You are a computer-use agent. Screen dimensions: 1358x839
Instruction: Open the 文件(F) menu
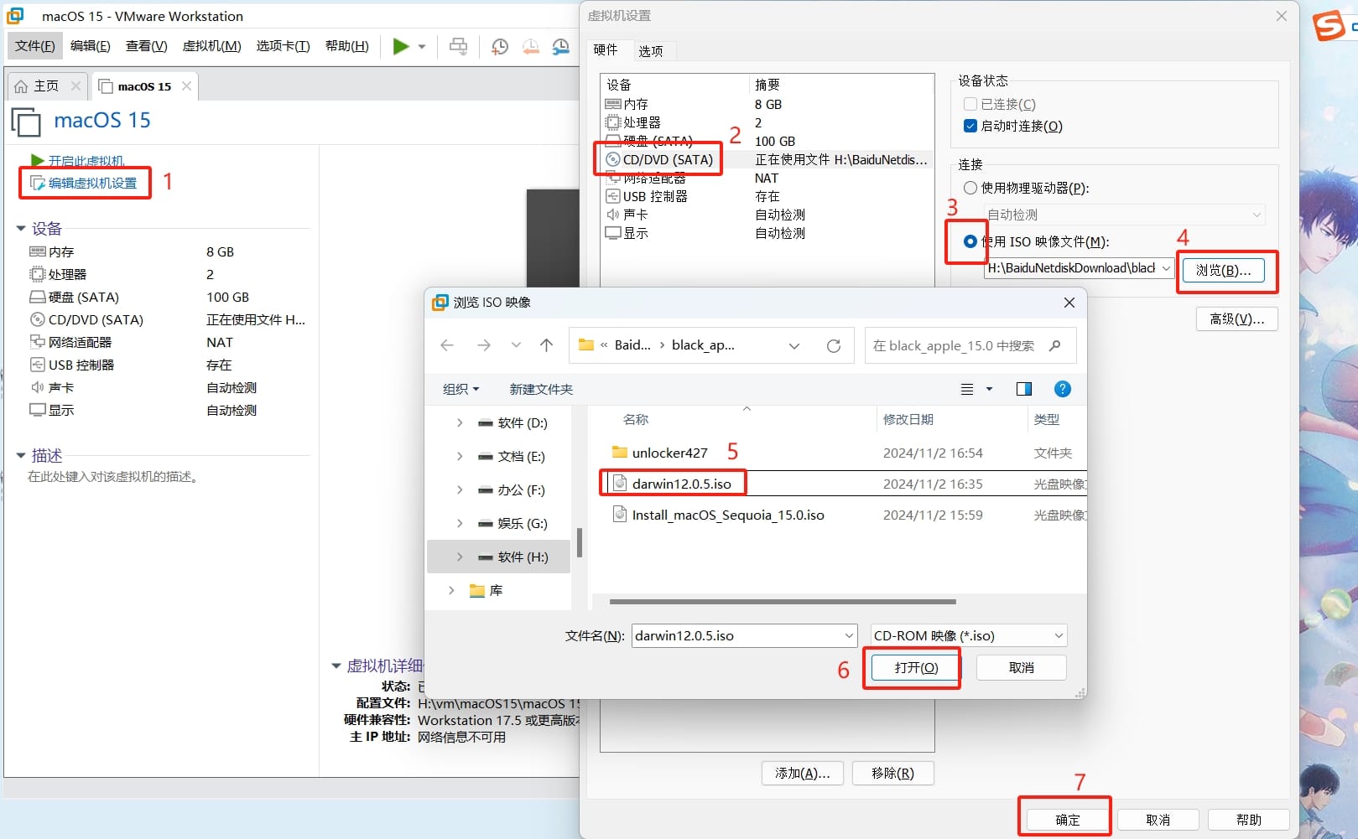point(35,45)
